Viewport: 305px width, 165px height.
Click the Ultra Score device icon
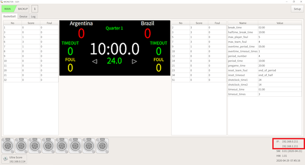5,159
